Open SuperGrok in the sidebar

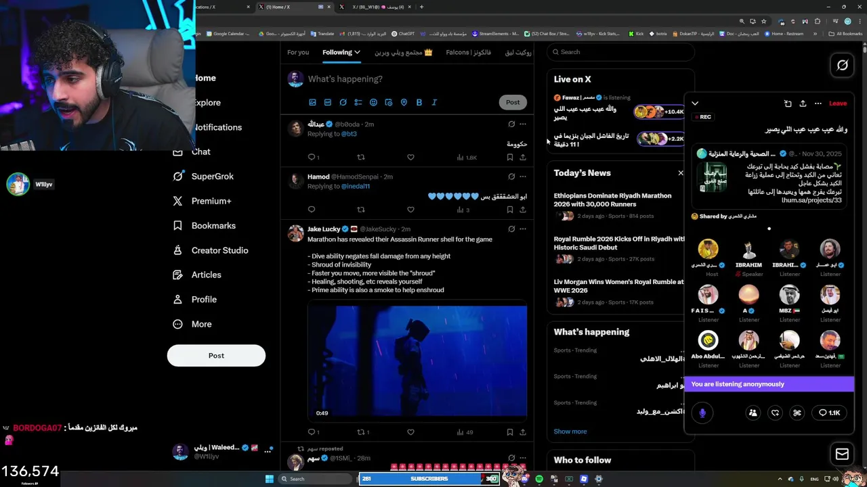click(x=203, y=177)
